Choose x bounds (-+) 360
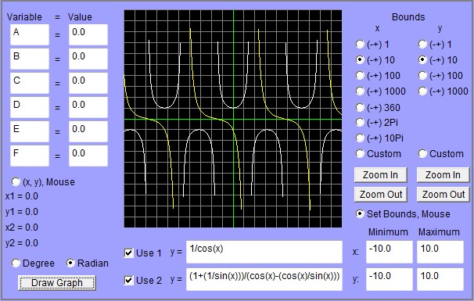Viewport: 474px width, 301px height. click(360, 107)
